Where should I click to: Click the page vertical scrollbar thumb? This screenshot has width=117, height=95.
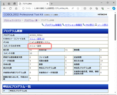115,27
